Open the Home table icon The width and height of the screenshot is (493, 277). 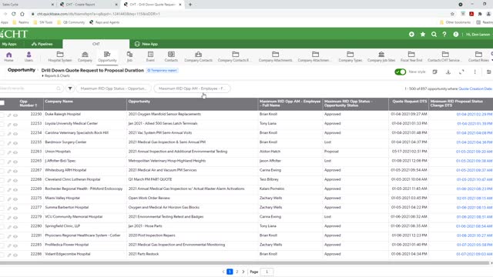pyautogui.click(x=8, y=56)
